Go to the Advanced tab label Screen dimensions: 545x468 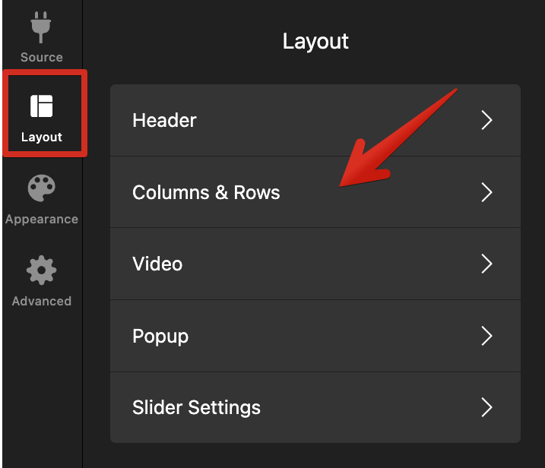click(x=41, y=301)
